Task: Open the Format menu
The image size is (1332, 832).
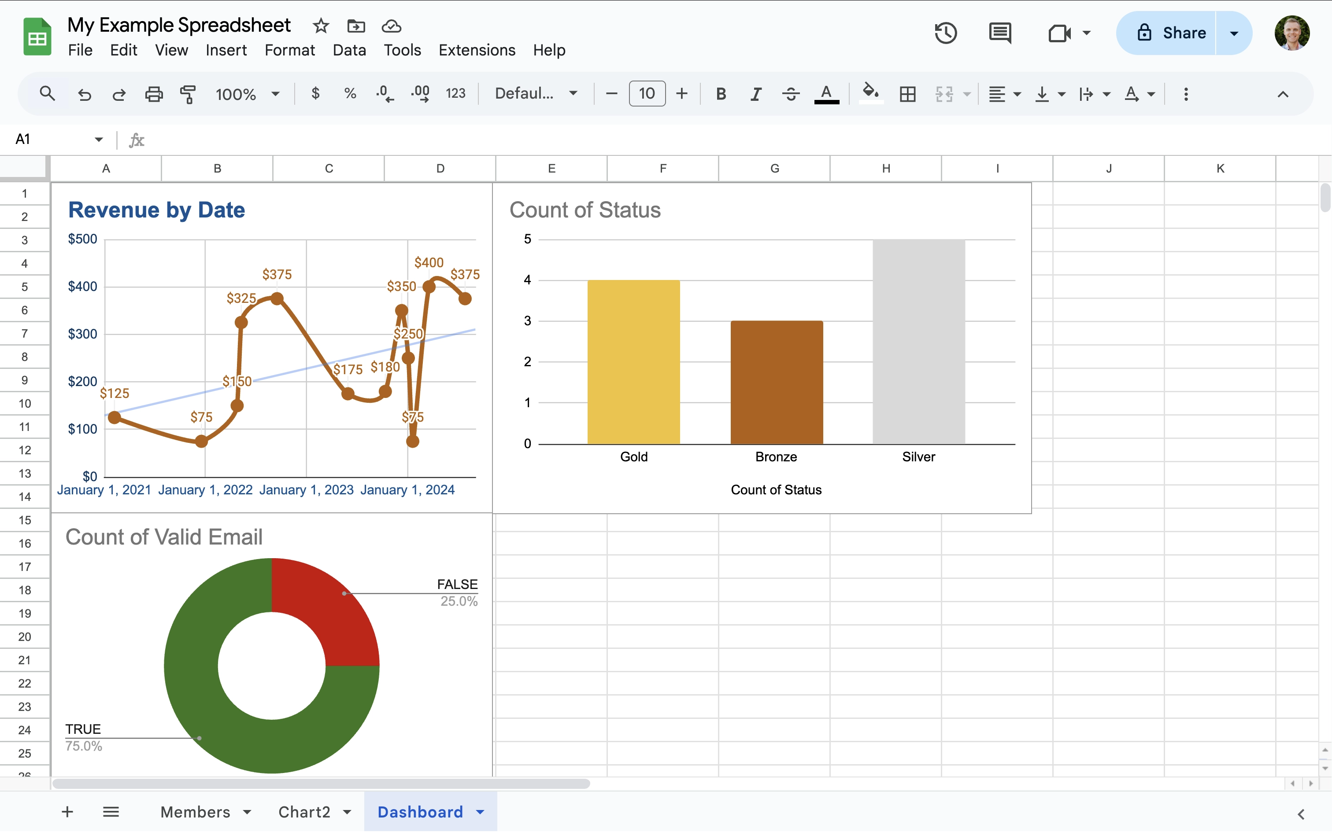Action: [x=289, y=50]
